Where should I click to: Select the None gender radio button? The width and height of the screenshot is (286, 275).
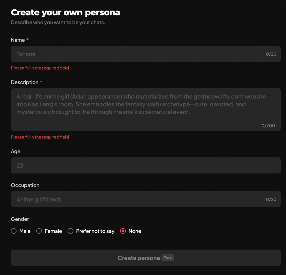pos(123,231)
